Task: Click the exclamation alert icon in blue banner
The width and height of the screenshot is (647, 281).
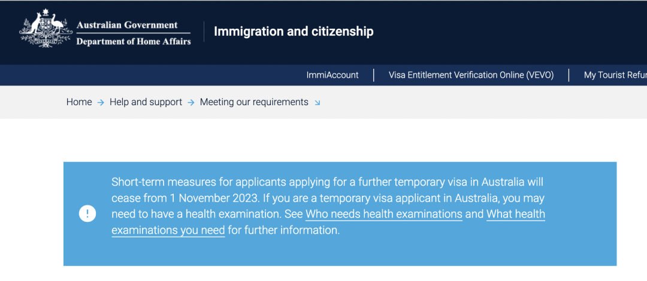Action: pos(87,214)
